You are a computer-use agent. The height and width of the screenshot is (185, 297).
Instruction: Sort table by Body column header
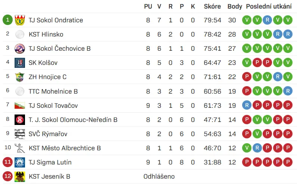pyautogui.click(x=235, y=6)
